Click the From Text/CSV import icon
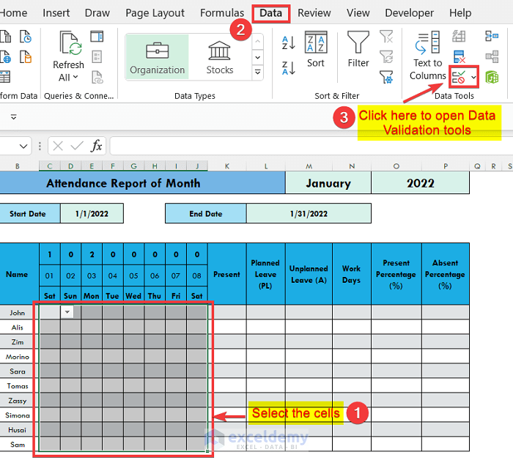Viewport: 513px width, 463px height. click(x=4, y=37)
